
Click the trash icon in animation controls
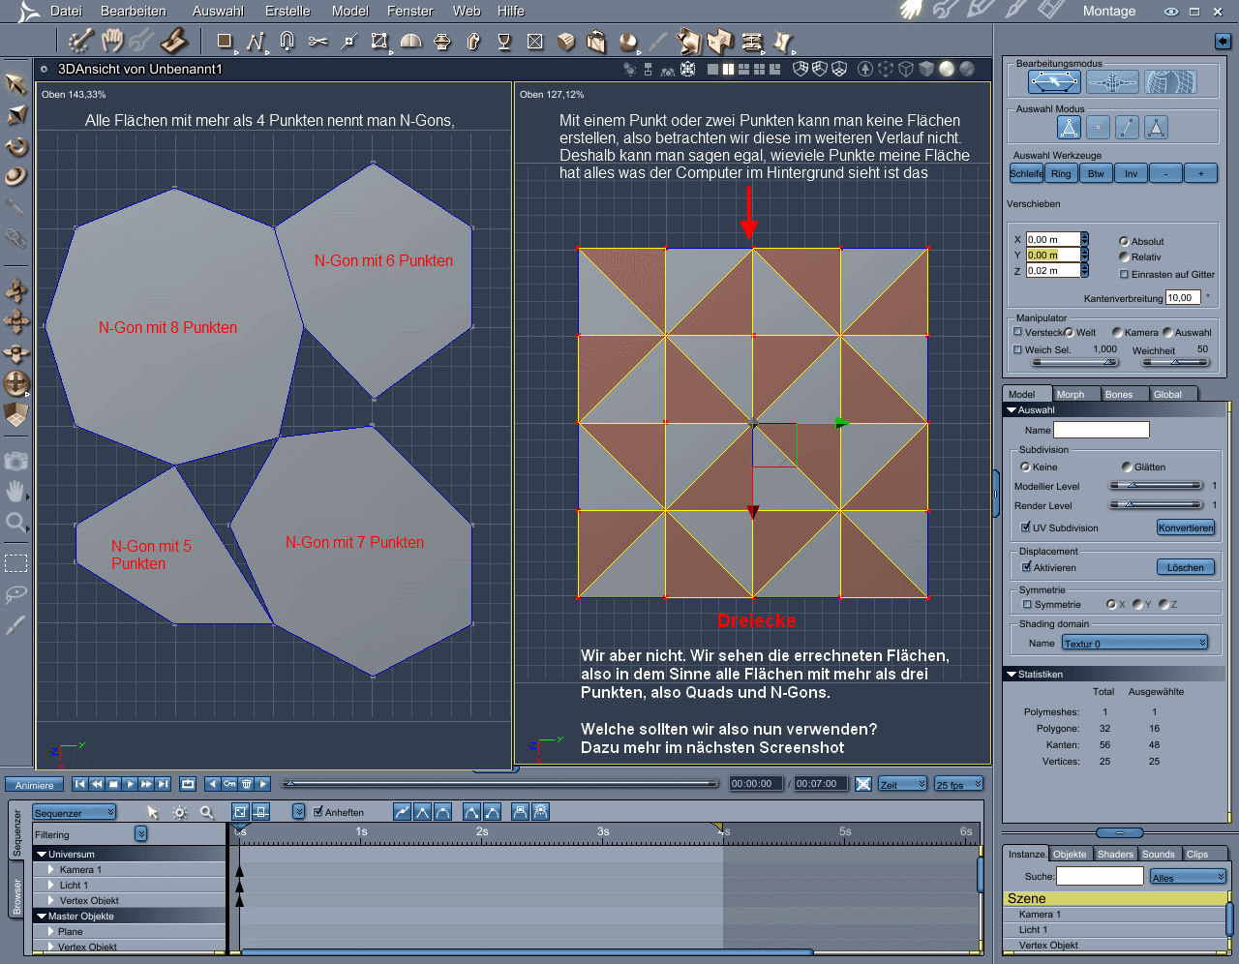247,784
